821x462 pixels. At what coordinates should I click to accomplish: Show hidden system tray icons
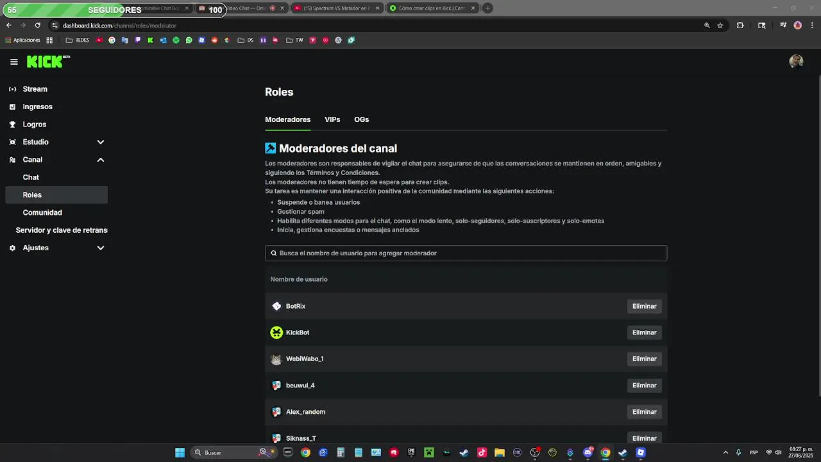[x=725, y=452]
